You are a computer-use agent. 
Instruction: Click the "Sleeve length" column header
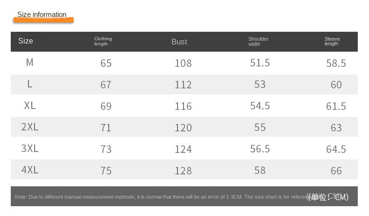click(332, 42)
